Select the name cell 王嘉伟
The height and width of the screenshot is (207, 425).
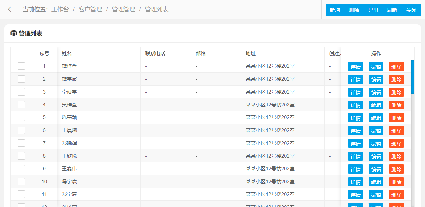[99, 169]
